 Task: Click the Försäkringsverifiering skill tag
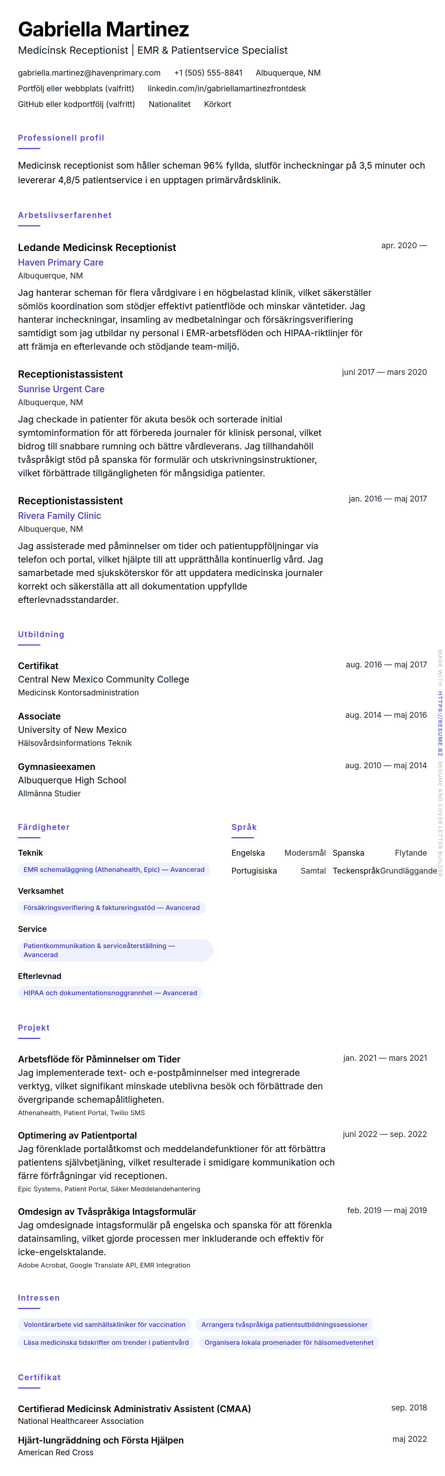[111, 908]
